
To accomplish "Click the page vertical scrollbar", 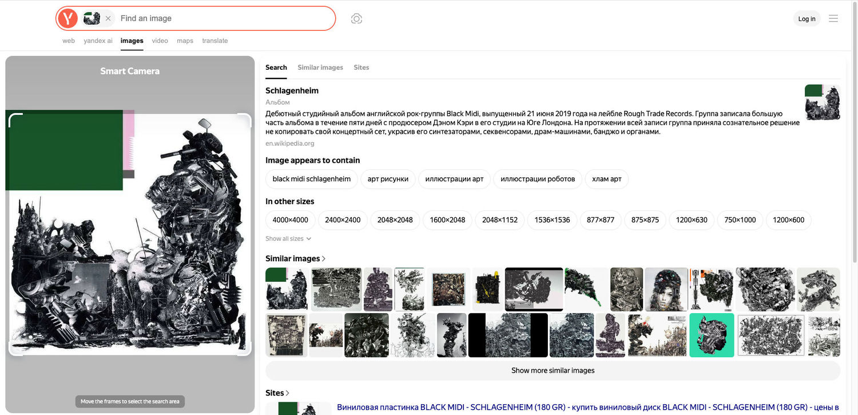I will 854,131.
